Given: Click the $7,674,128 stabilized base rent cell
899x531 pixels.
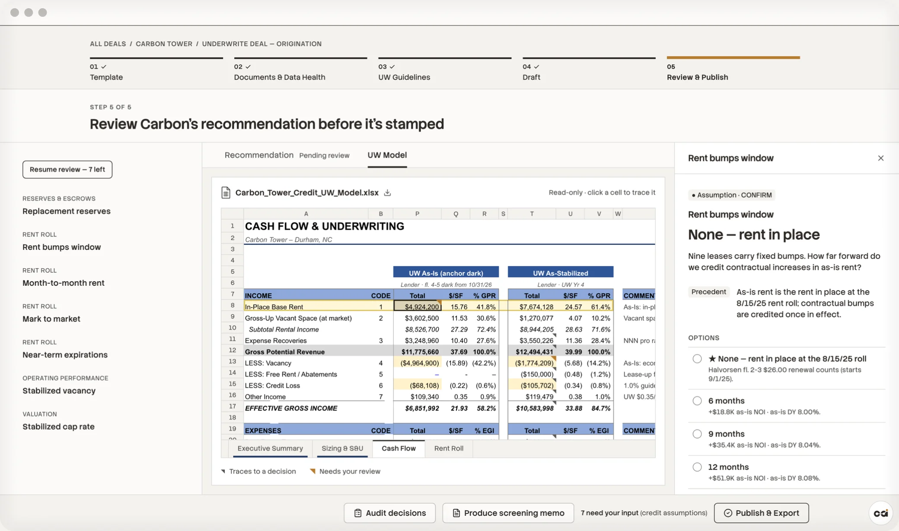Looking at the screenshot, I should 532,307.
